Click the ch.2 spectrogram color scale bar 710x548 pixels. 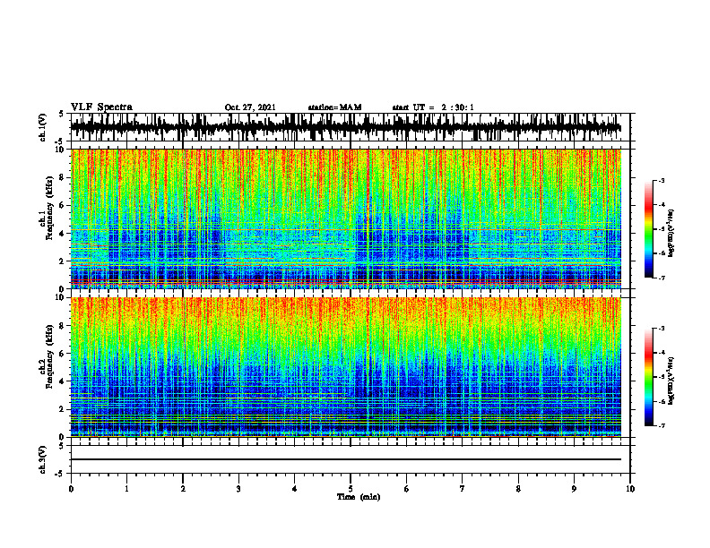click(648, 377)
